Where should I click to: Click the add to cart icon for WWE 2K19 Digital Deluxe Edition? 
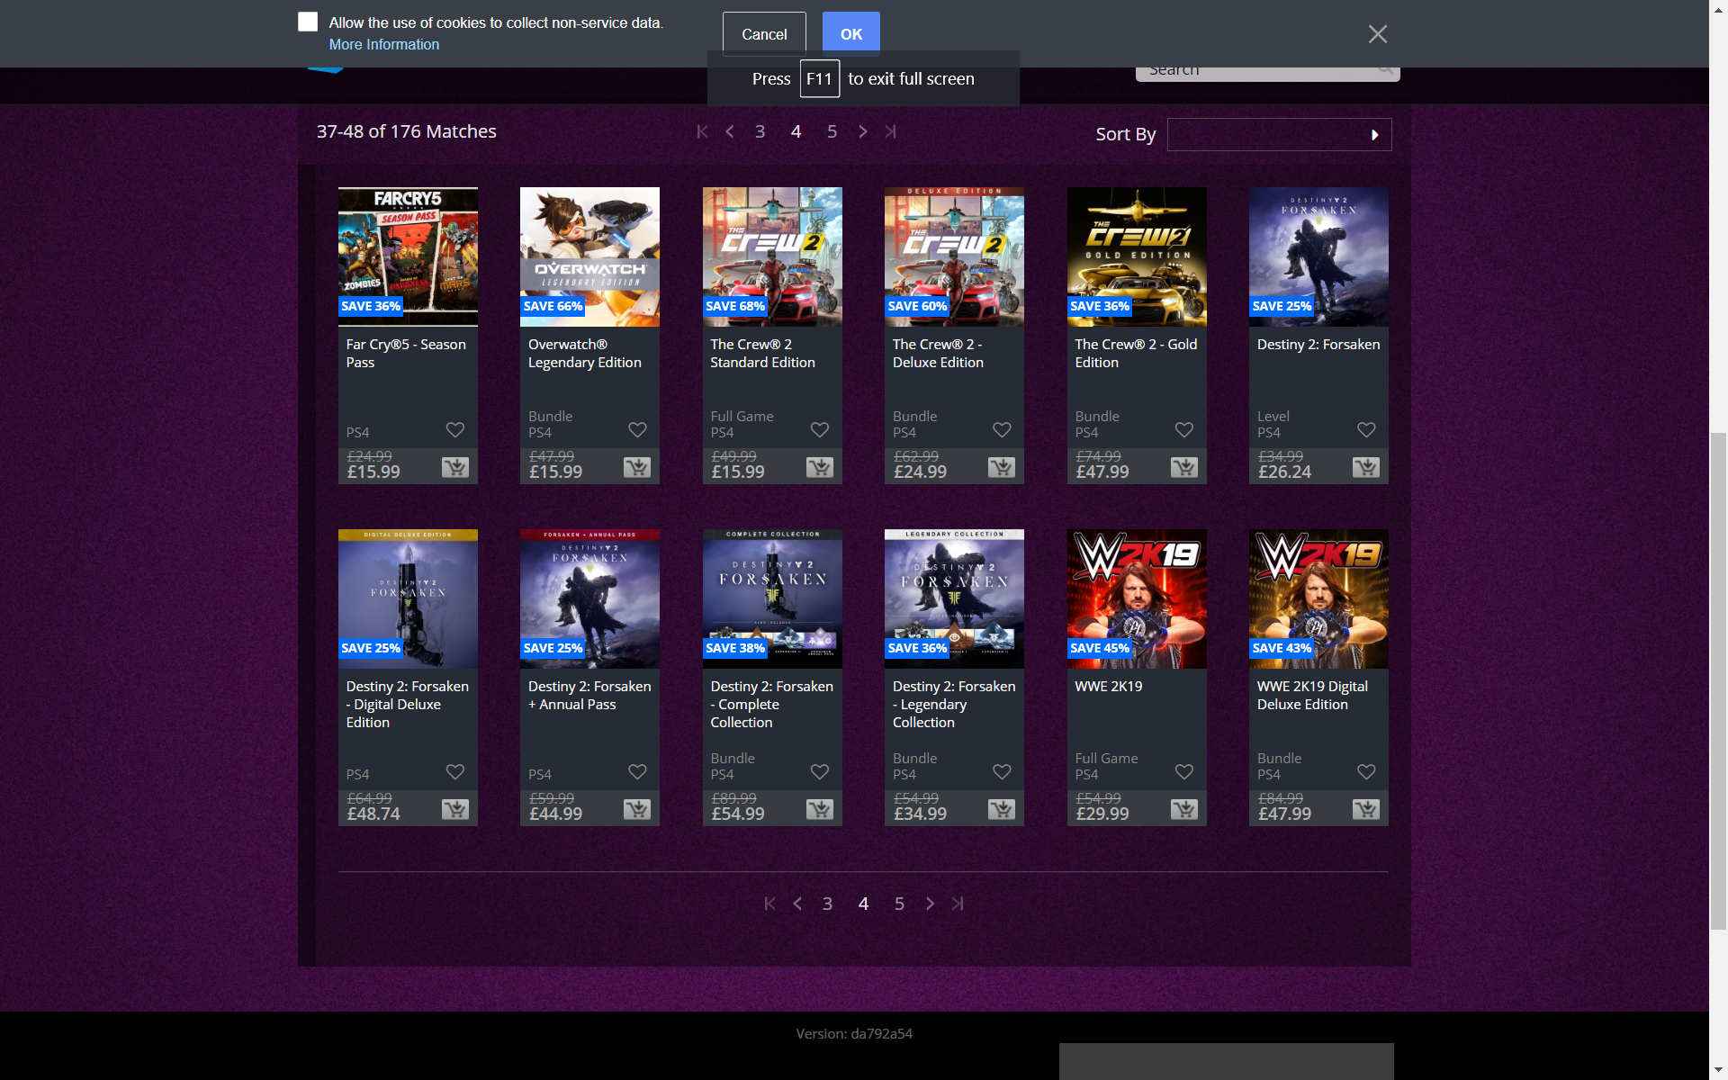(x=1366, y=809)
